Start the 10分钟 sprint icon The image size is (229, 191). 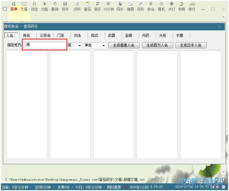click(108, 6)
